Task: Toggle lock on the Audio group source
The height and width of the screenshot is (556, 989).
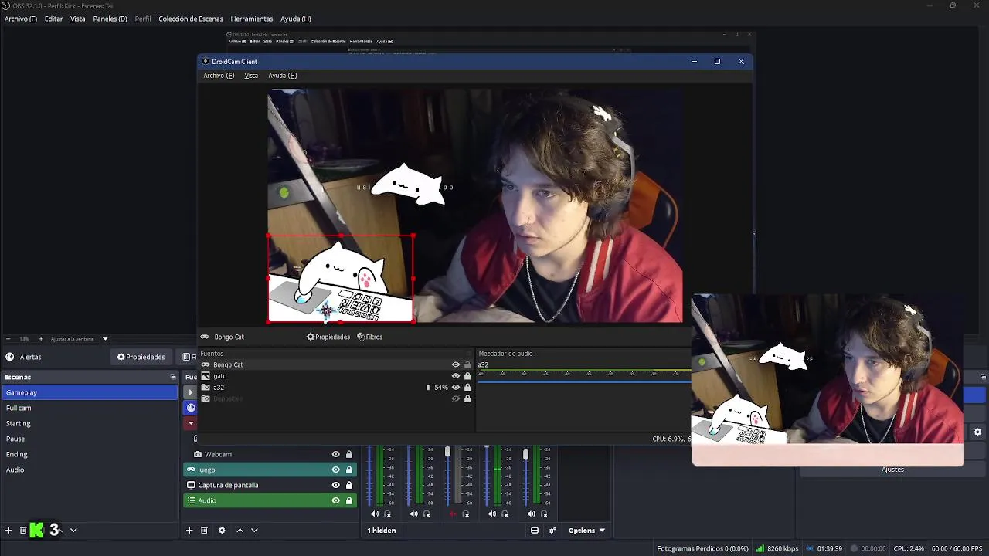Action: pos(349,500)
